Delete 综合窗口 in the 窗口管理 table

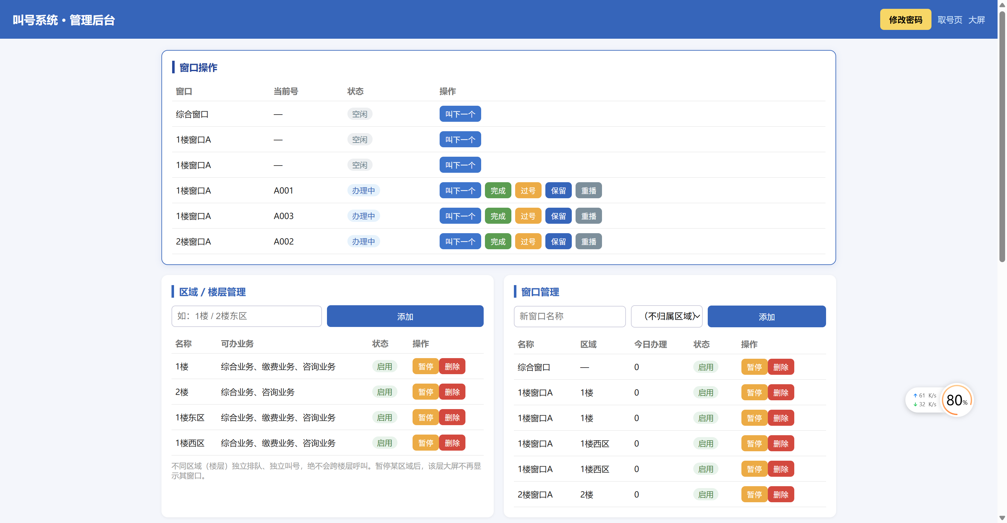pyautogui.click(x=781, y=367)
